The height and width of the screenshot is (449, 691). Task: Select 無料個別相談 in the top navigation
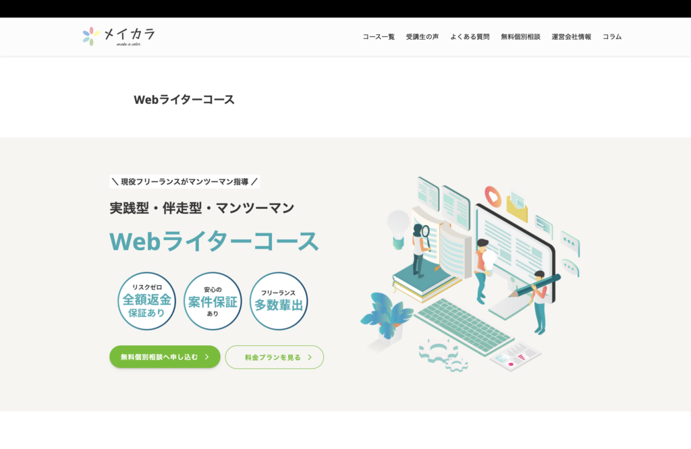[520, 37]
